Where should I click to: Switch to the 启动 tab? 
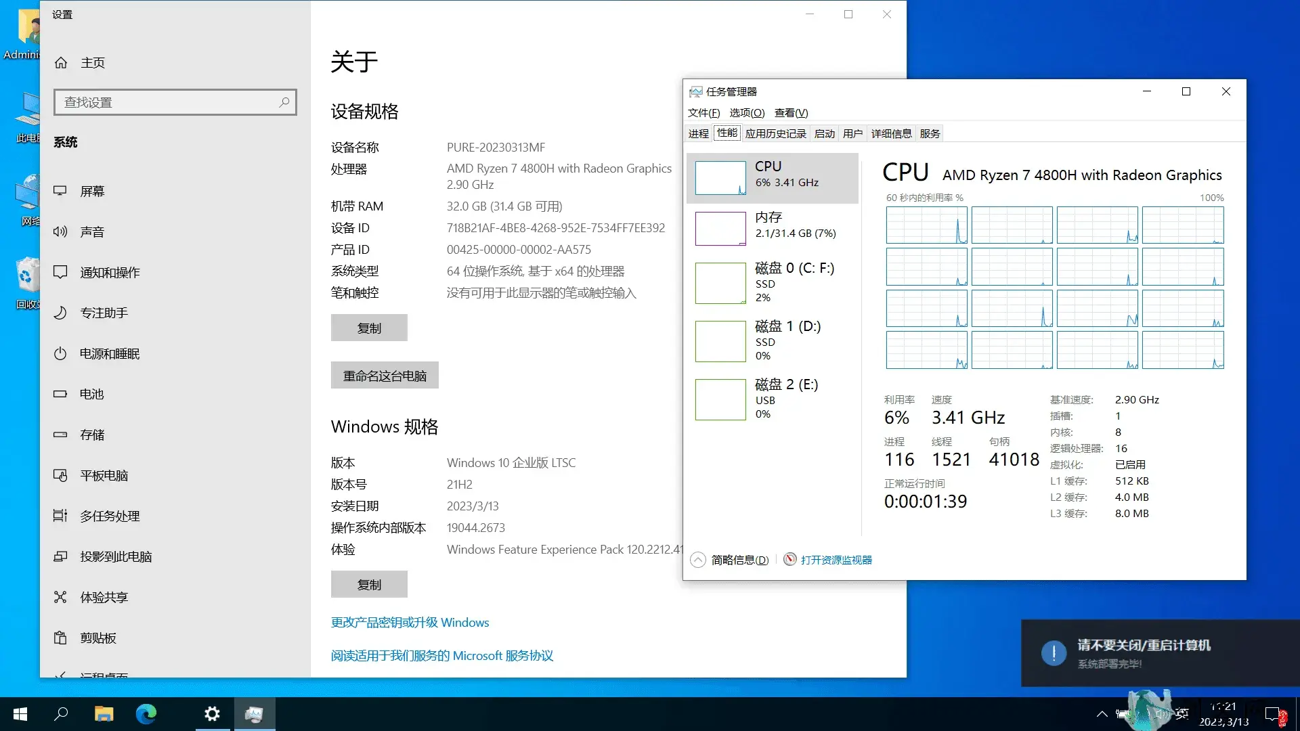[x=825, y=133]
